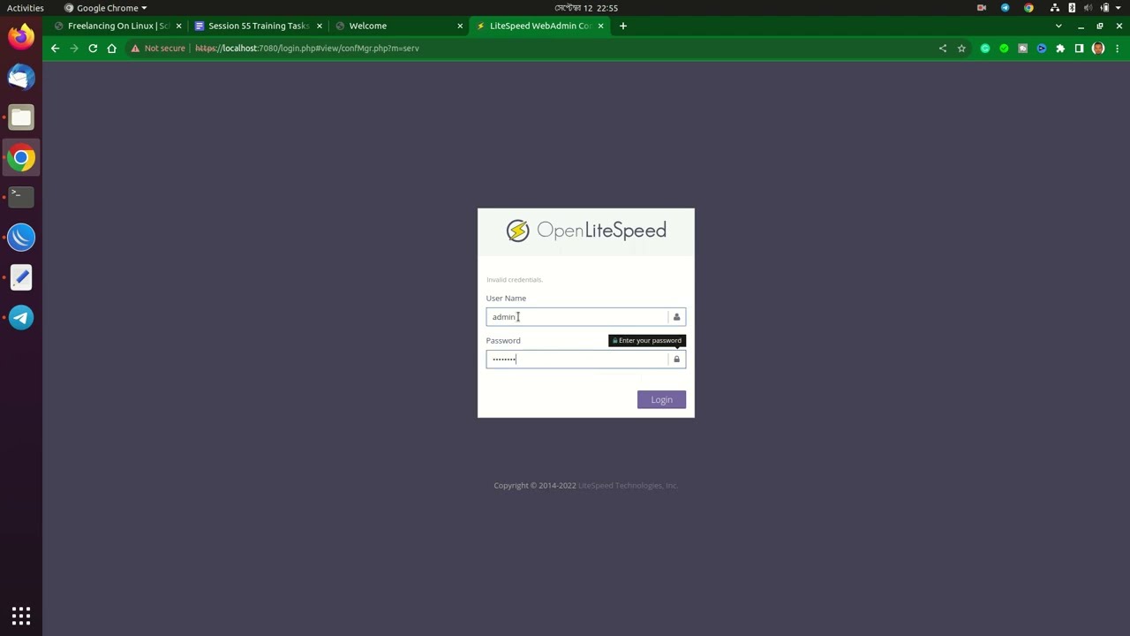Reload the current page

pos(93,49)
